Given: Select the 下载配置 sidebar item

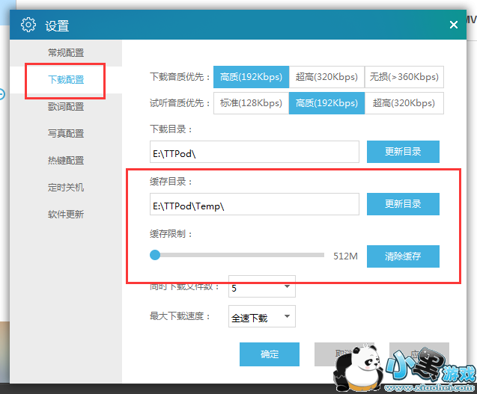Looking at the screenshot, I should pos(66,79).
